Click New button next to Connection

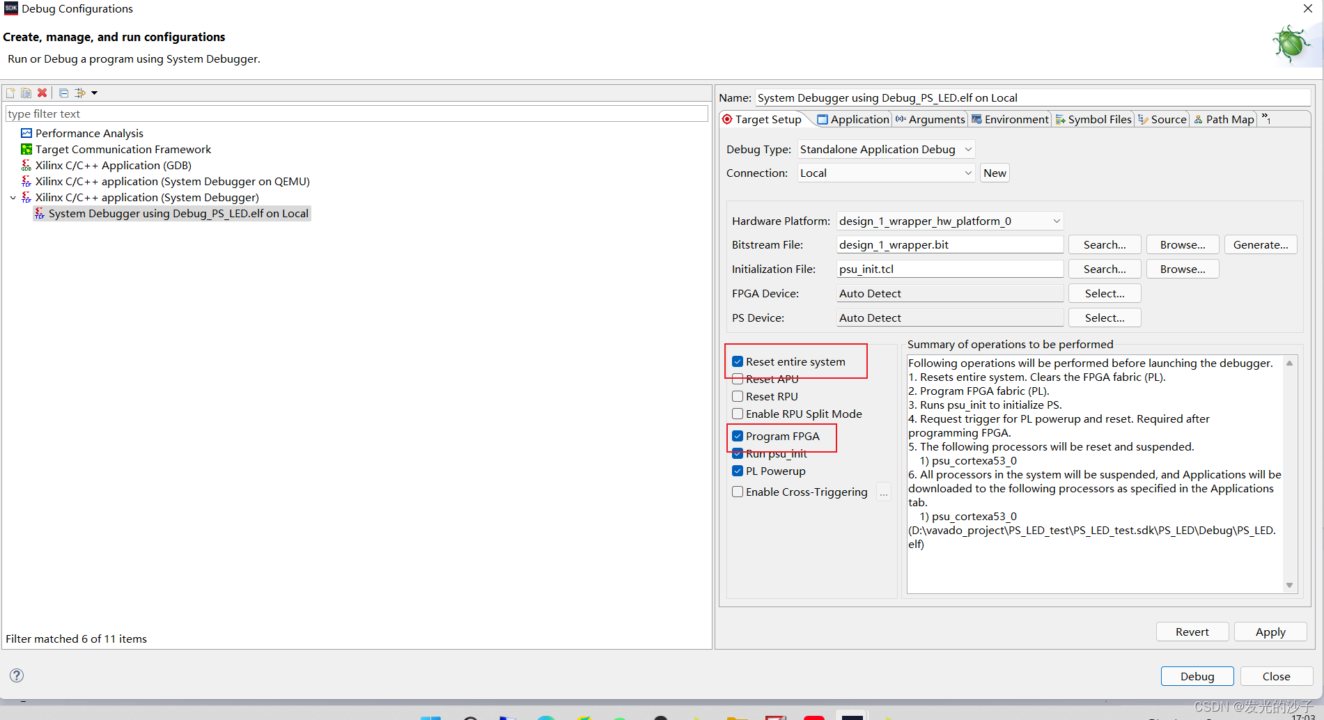click(995, 173)
